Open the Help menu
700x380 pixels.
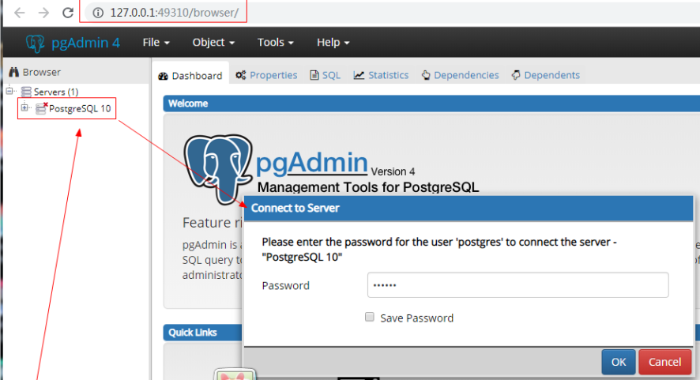(333, 43)
